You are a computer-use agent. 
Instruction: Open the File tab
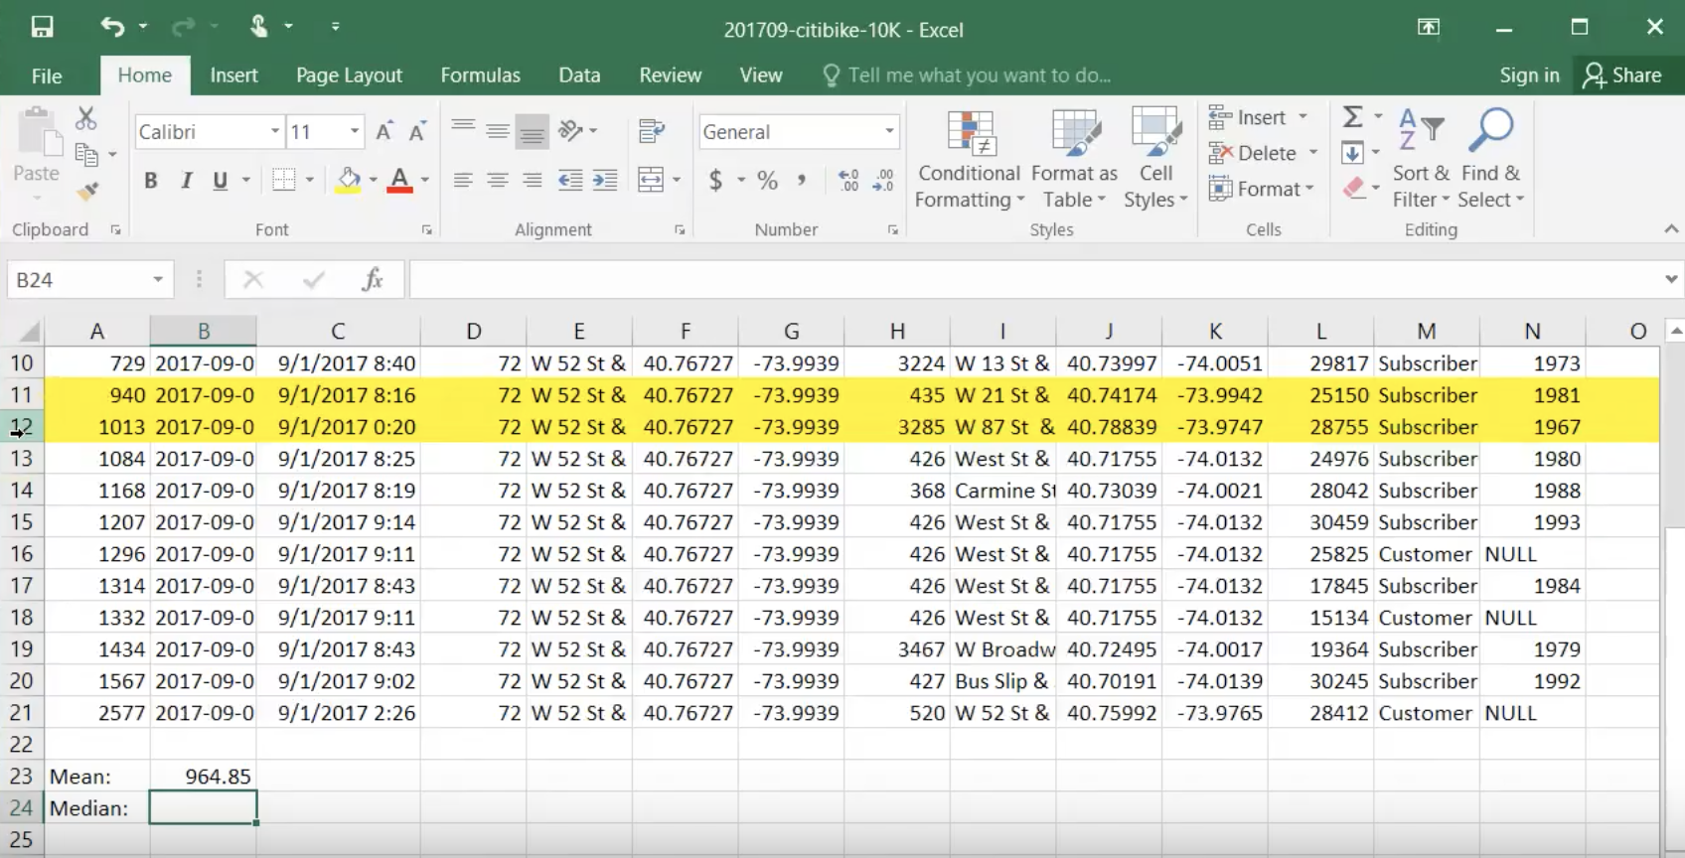coord(47,75)
